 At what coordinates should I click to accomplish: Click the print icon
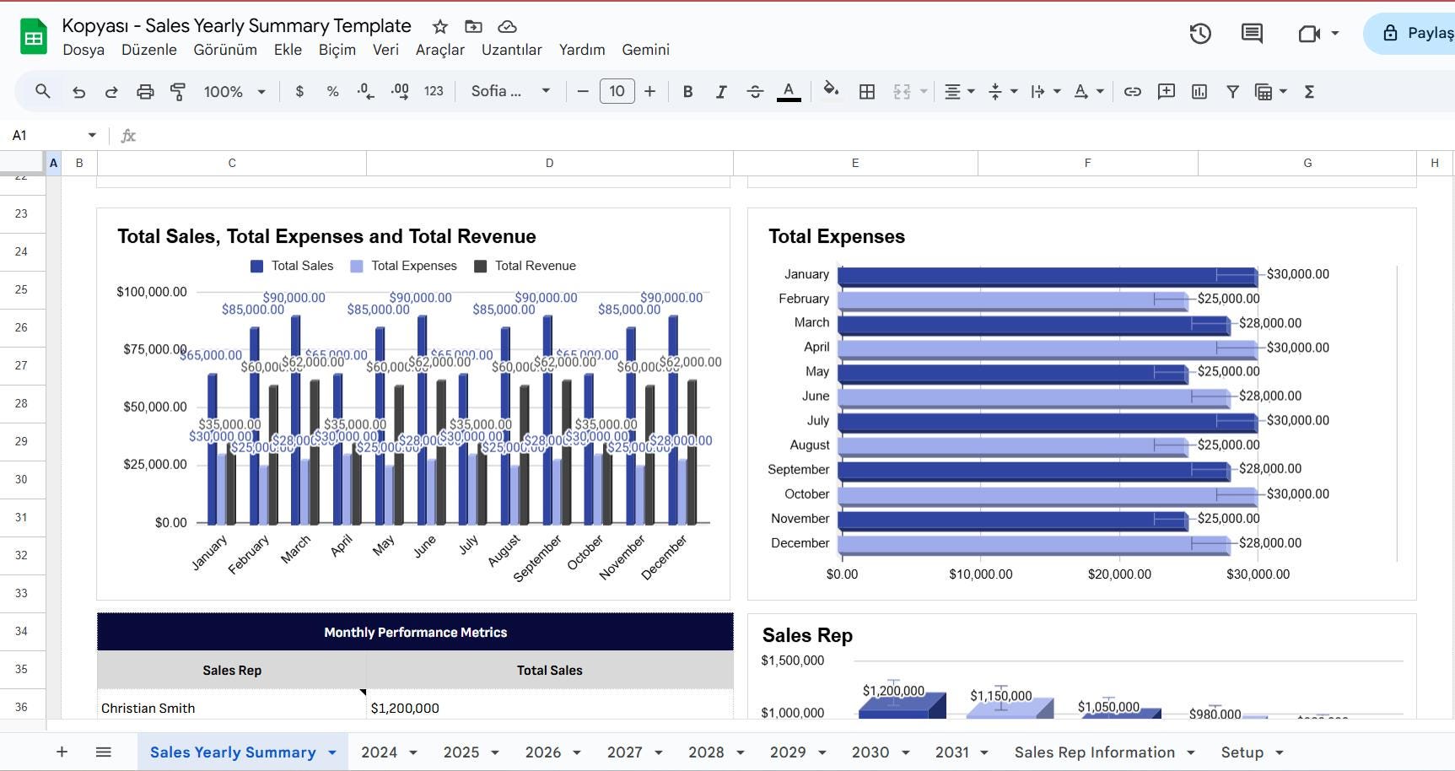[145, 92]
